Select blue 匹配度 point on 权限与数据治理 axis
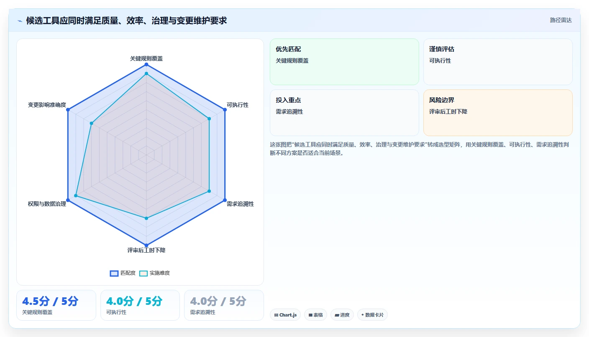This screenshot has height=337, width=589. tap(68, 200)
